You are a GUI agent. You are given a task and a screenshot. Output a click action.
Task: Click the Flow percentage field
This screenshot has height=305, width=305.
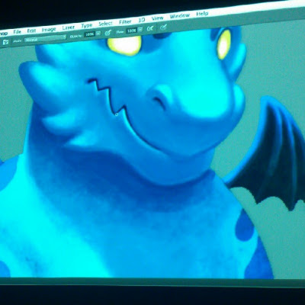tap(132, 30)
